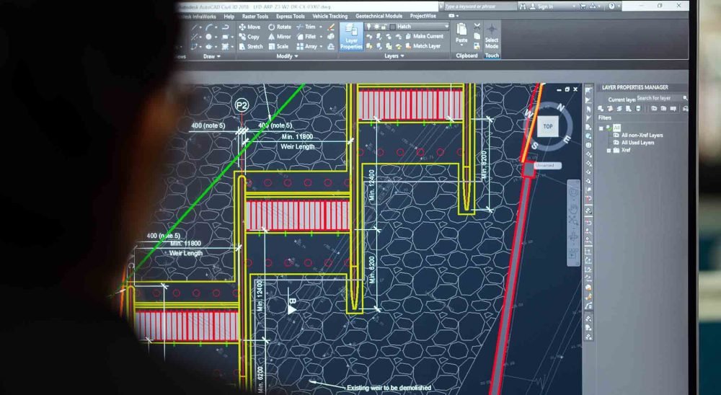Screen dimensions: 721x395
Task: Expand the Xref filter node
Action: point(609,151)
